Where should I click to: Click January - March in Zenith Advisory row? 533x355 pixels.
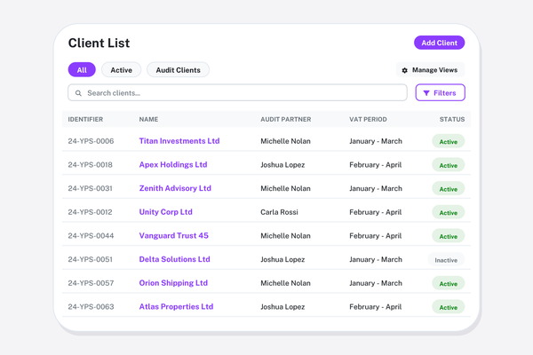(376, 188)
